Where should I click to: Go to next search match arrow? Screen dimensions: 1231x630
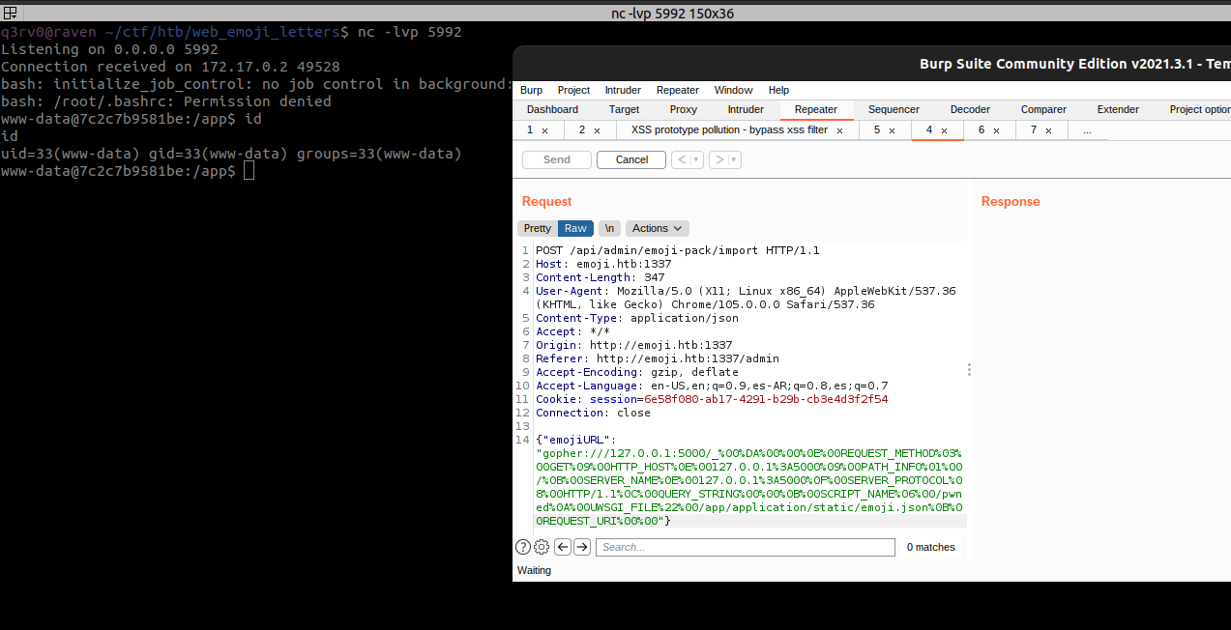click(x=582, y=547)
